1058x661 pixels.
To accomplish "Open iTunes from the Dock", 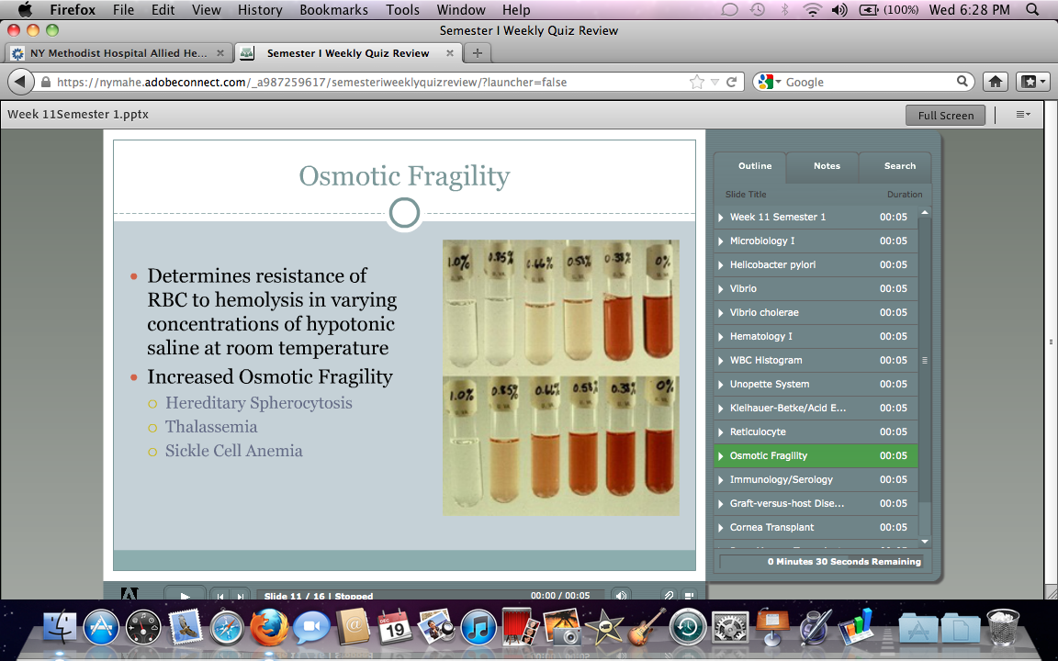I will [x=478, y=627].
